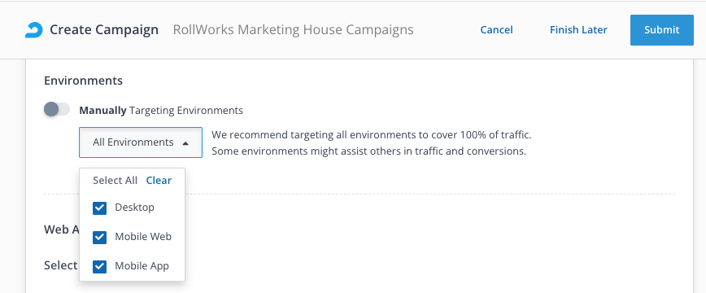Select the Desktop option label
The height and width of the screenshot is (293, 706).
135,208
